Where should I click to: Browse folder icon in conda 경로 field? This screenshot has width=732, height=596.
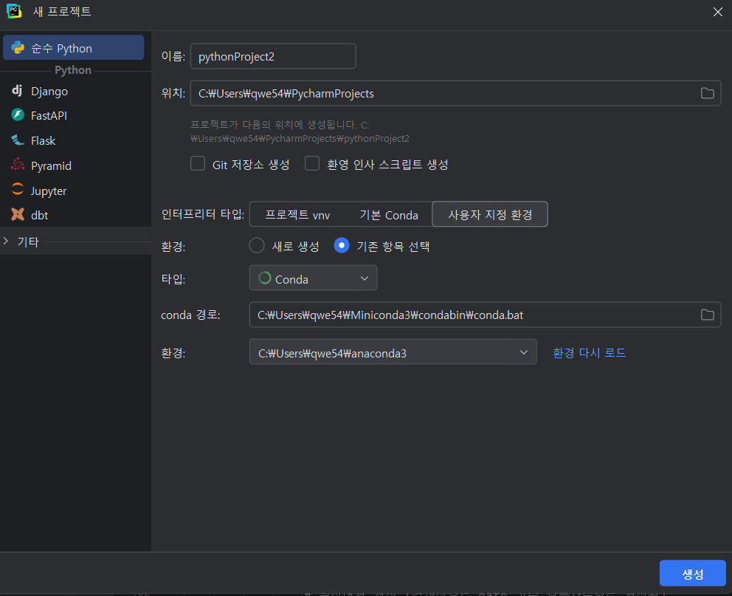(x=707, y=315)
